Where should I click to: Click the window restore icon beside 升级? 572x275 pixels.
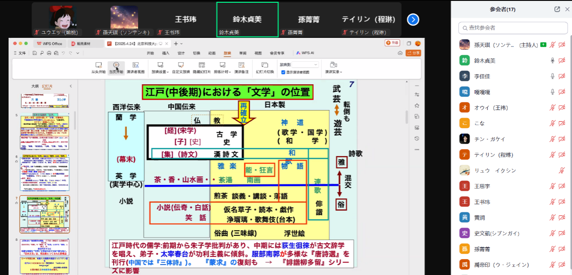409,43
